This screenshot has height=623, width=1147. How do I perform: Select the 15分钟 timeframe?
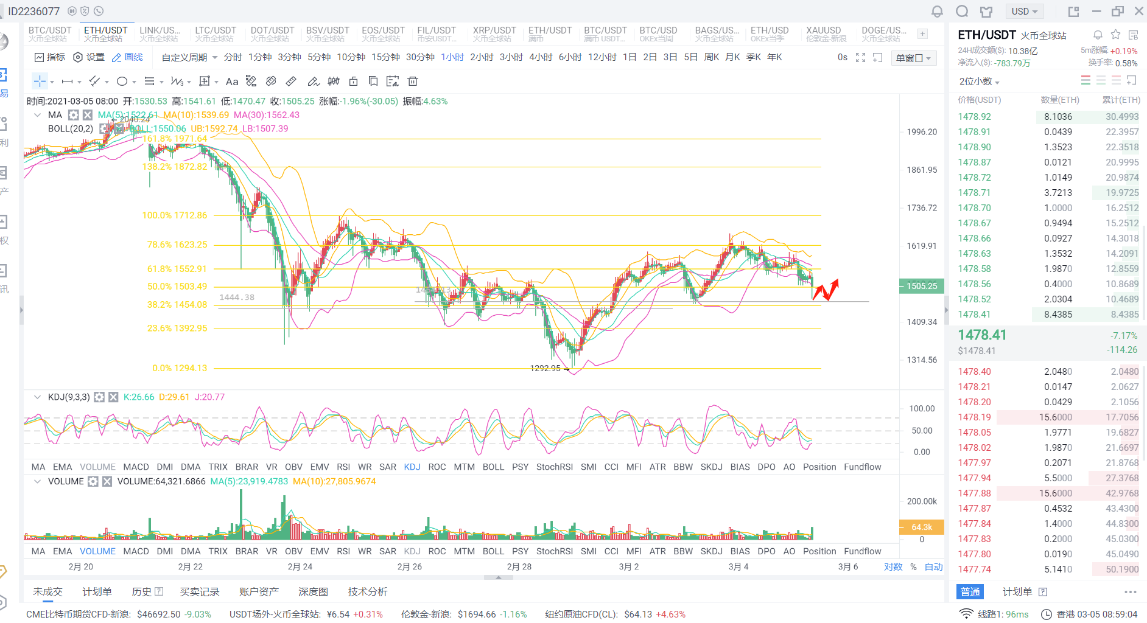tap(386, 57)
